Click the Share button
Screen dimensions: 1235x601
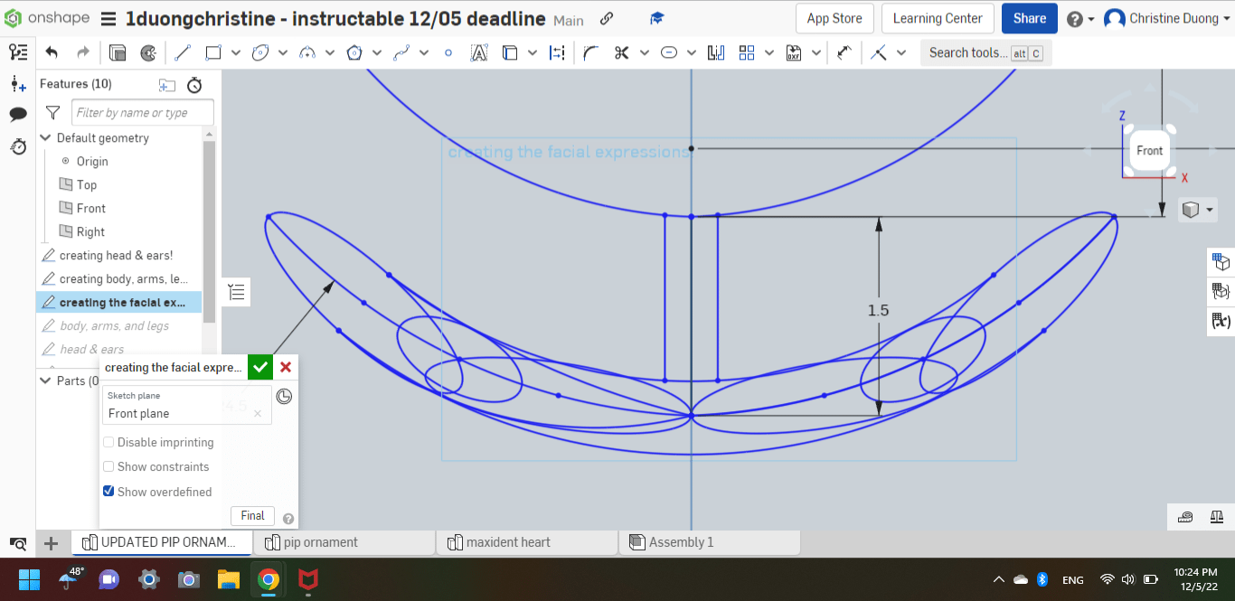pos(1030,18)
